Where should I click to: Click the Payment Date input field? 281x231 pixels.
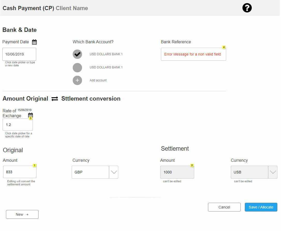pyautogui.click(x=19, y=54)
